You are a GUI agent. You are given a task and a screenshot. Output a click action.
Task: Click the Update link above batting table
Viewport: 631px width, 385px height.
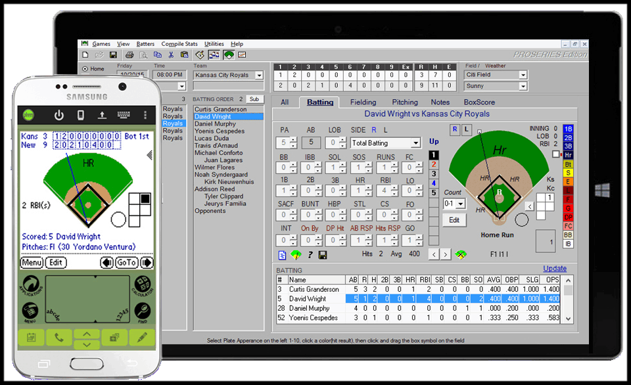pos(555,268)
